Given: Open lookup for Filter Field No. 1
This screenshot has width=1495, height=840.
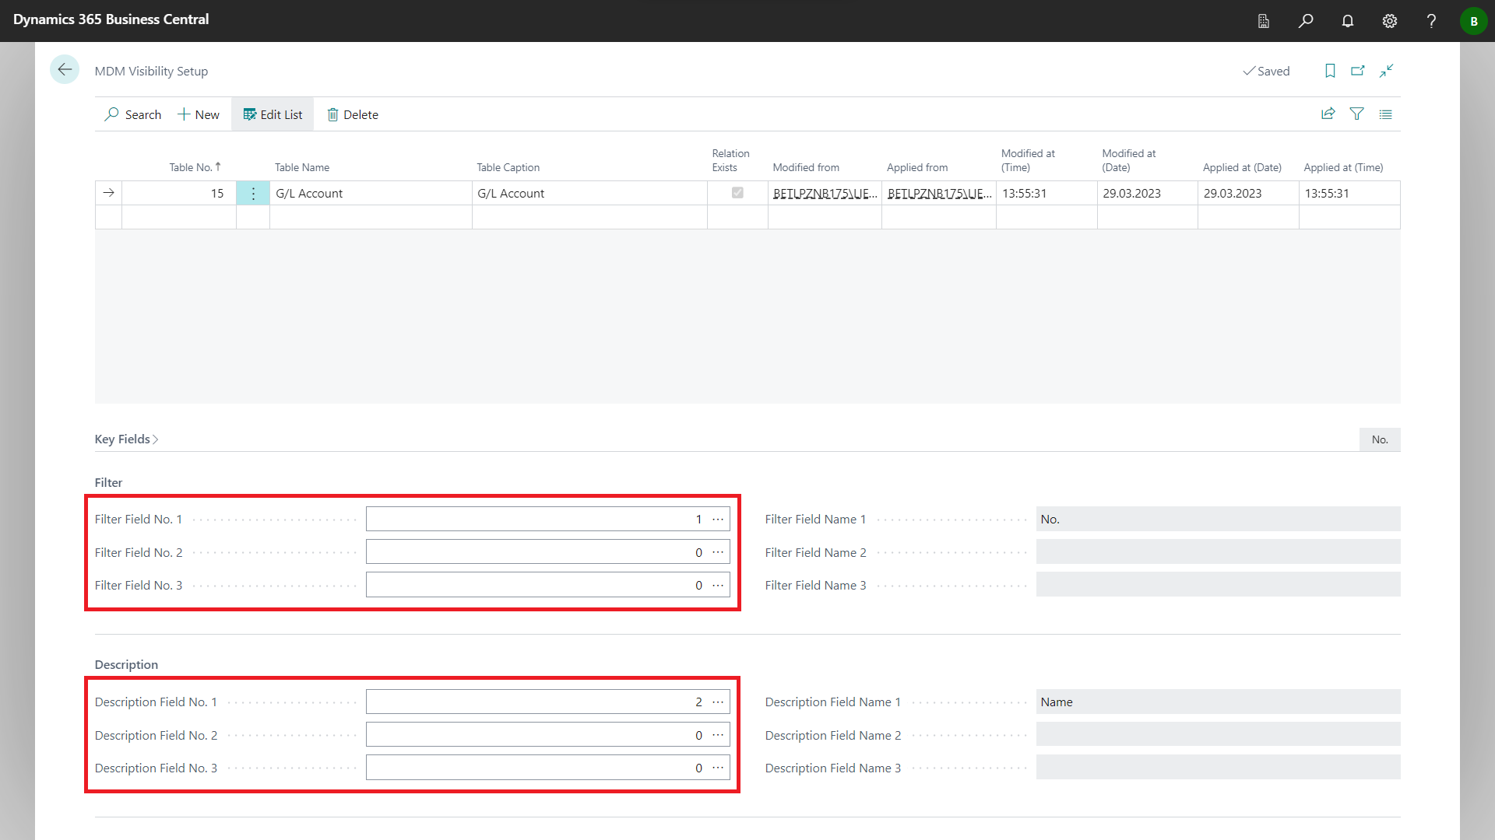Looking at the screenshot, I should [x=718, y=520].
